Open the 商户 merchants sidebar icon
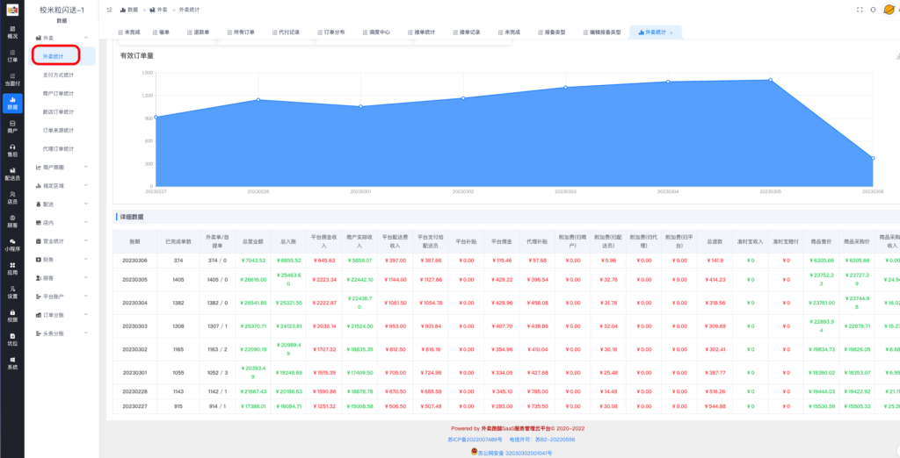Image resolution: width=900 pixels, height=458 pixels. point(11,126)
